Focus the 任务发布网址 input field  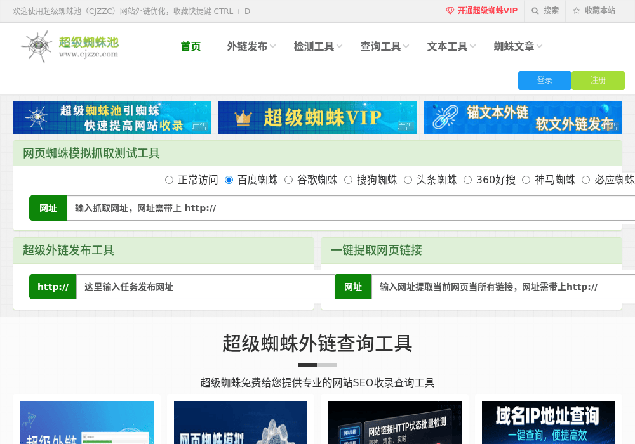click(206, 287)
